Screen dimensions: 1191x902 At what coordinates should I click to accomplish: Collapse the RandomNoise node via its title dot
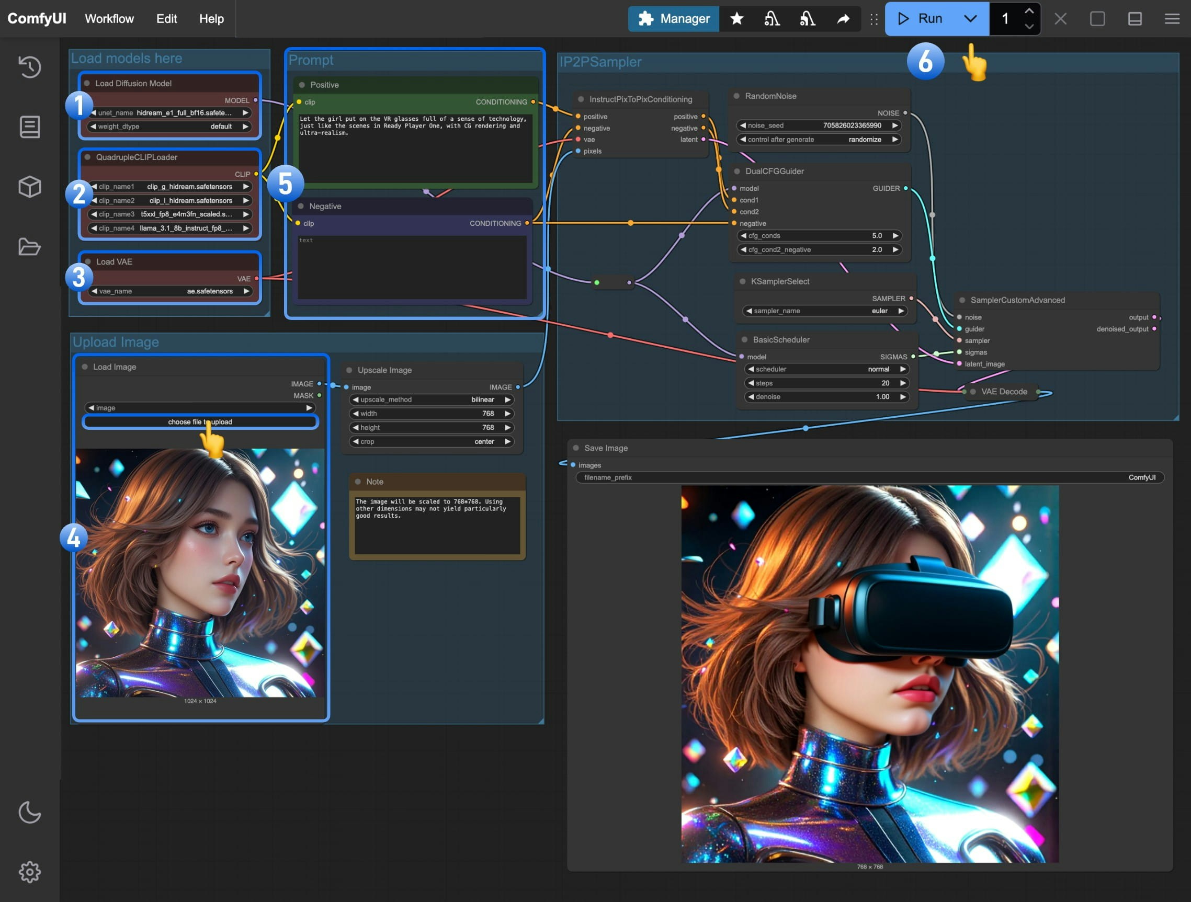coord(736,96)
